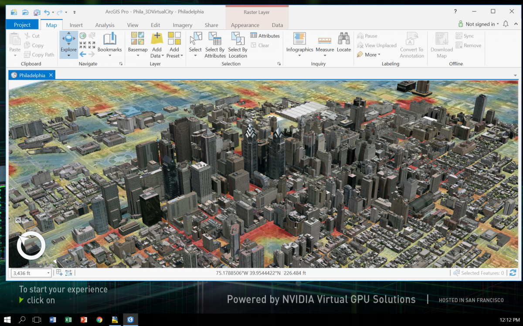The height and width of the screenshot is (326, 523).
Task: Expand the Explore tool dropdown arrow
Action: click(69, 55)
